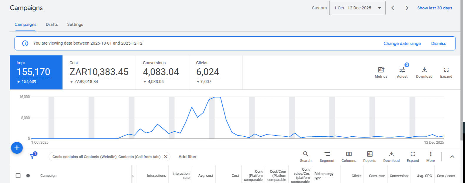465x183 pixels.
Task: Click the Show last 30 days link
Action: point(434,8)
